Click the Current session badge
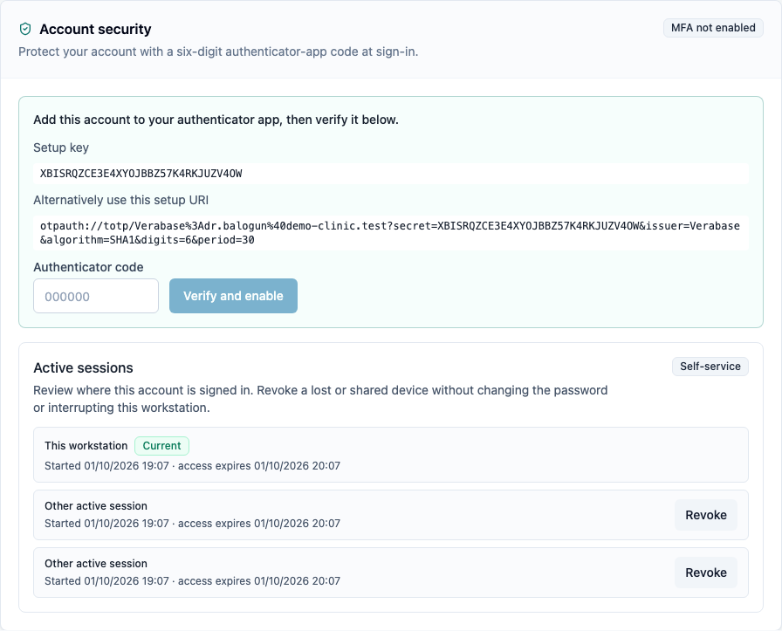Image resolution: width=782 pixels, height=631 pixels. 161,446
